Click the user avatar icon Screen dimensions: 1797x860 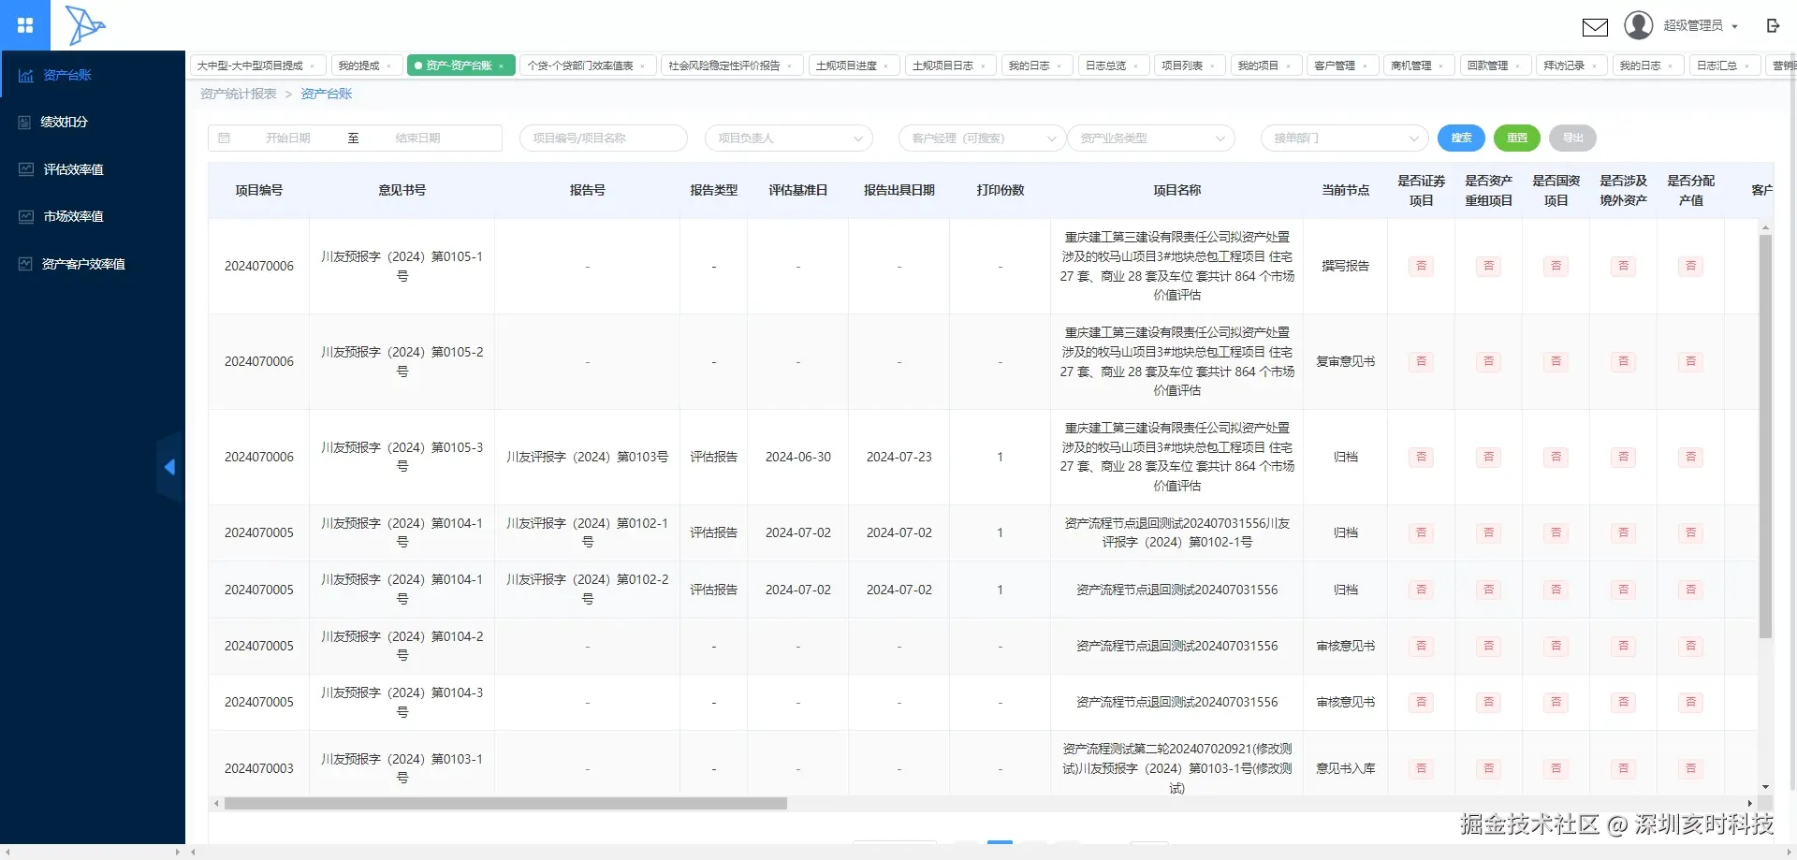(x=1638, y=25)
